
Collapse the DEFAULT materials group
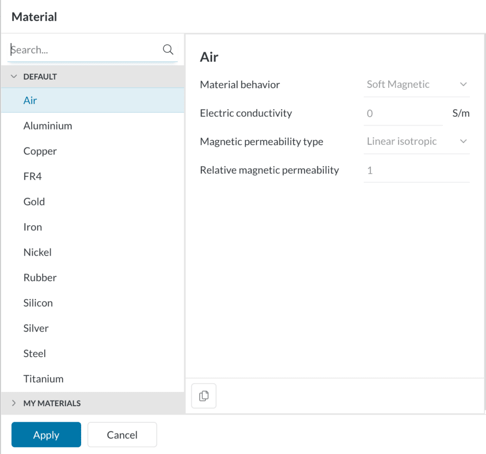click(x=14, y=76)
